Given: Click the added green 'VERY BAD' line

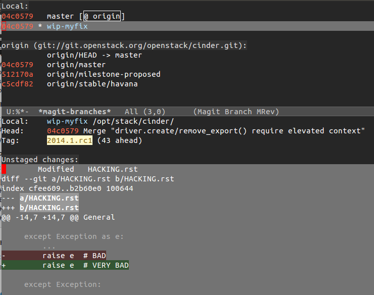Looking at the screenshot, I should pyautogui.click(x=85, y=265).
